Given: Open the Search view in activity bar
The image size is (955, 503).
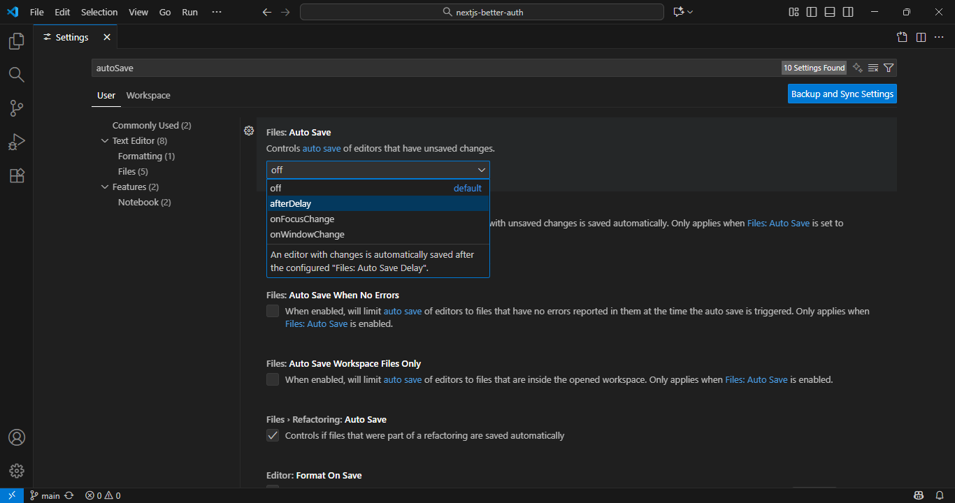Looking at the screenshot, I should pos(16,75).
